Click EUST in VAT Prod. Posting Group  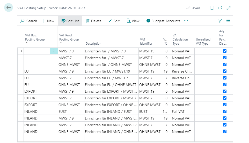71,112
